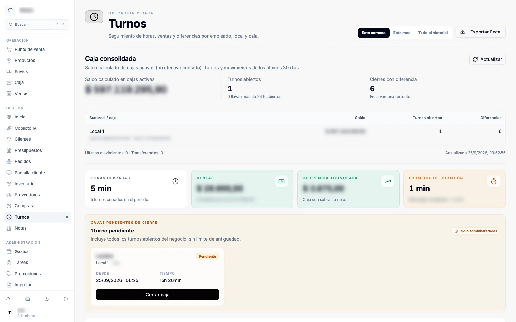Open Proveedores section
Screen dimensions: 516x322
tap(37, 195)
